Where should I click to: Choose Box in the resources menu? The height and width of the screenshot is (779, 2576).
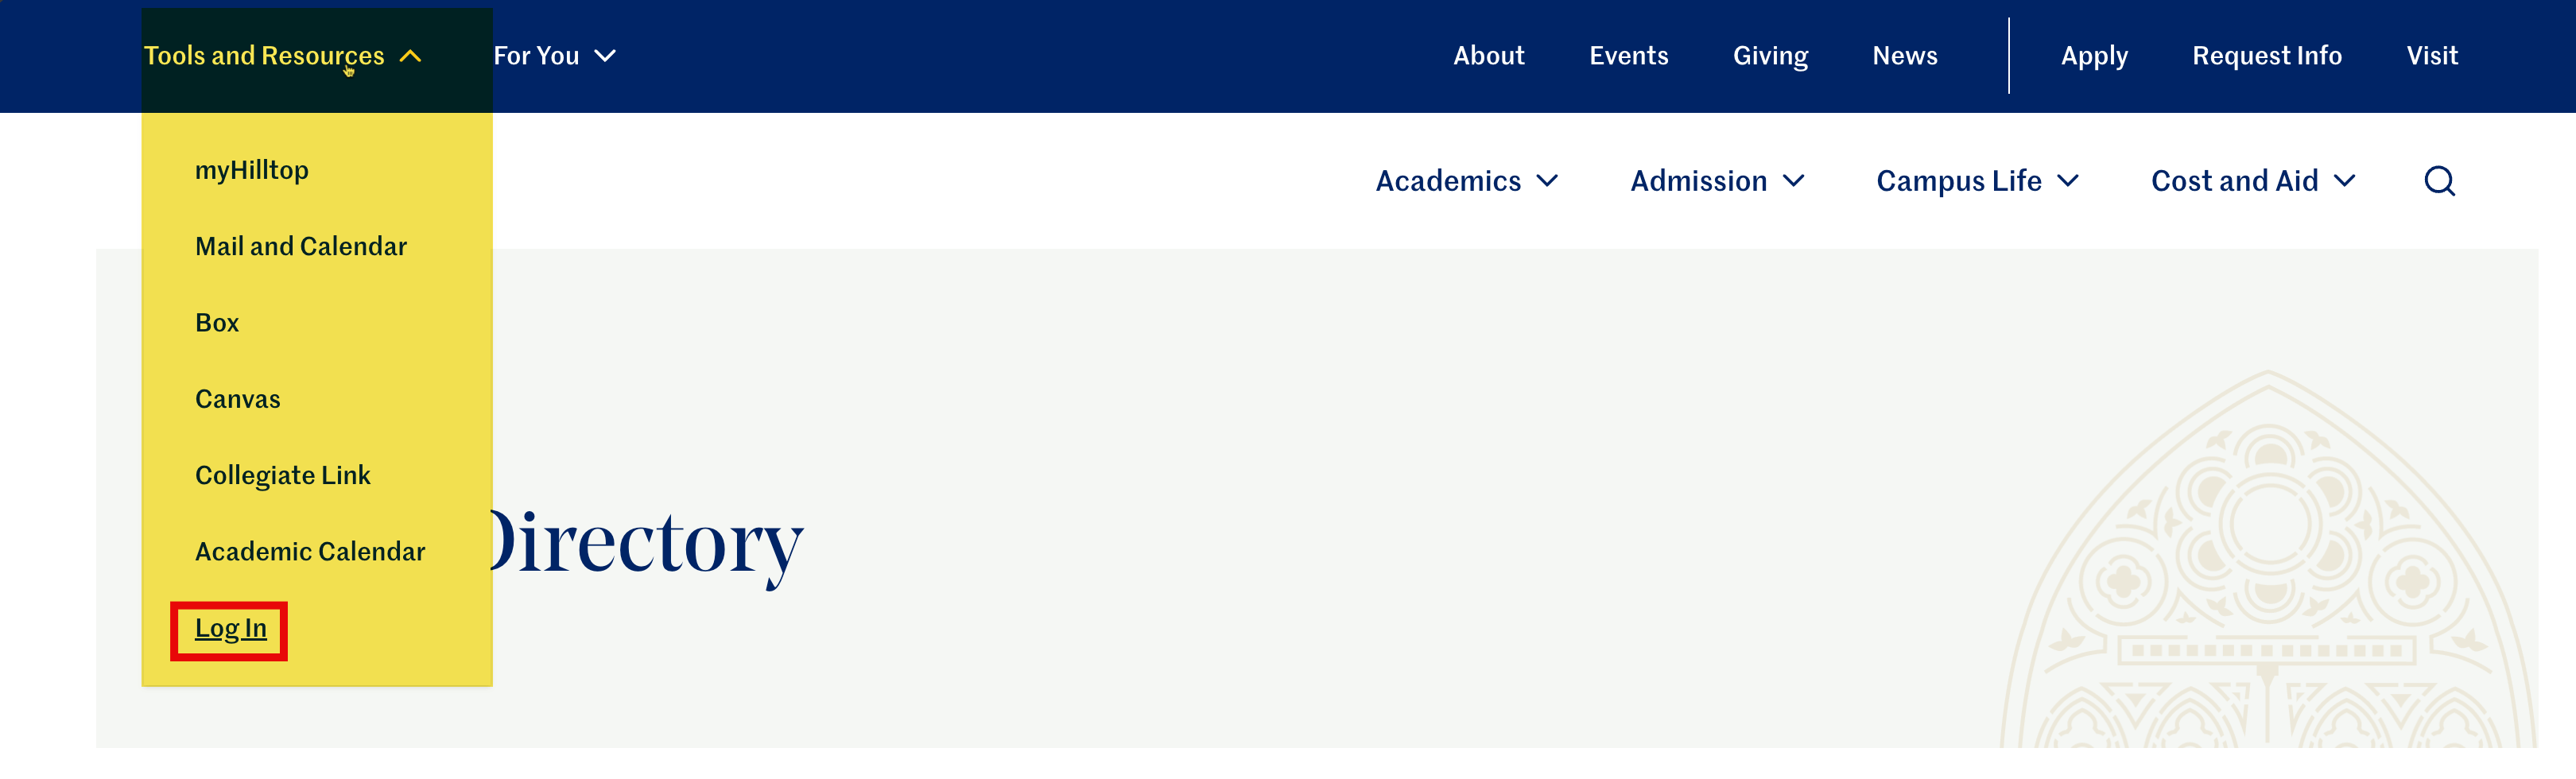coord(217,323)
